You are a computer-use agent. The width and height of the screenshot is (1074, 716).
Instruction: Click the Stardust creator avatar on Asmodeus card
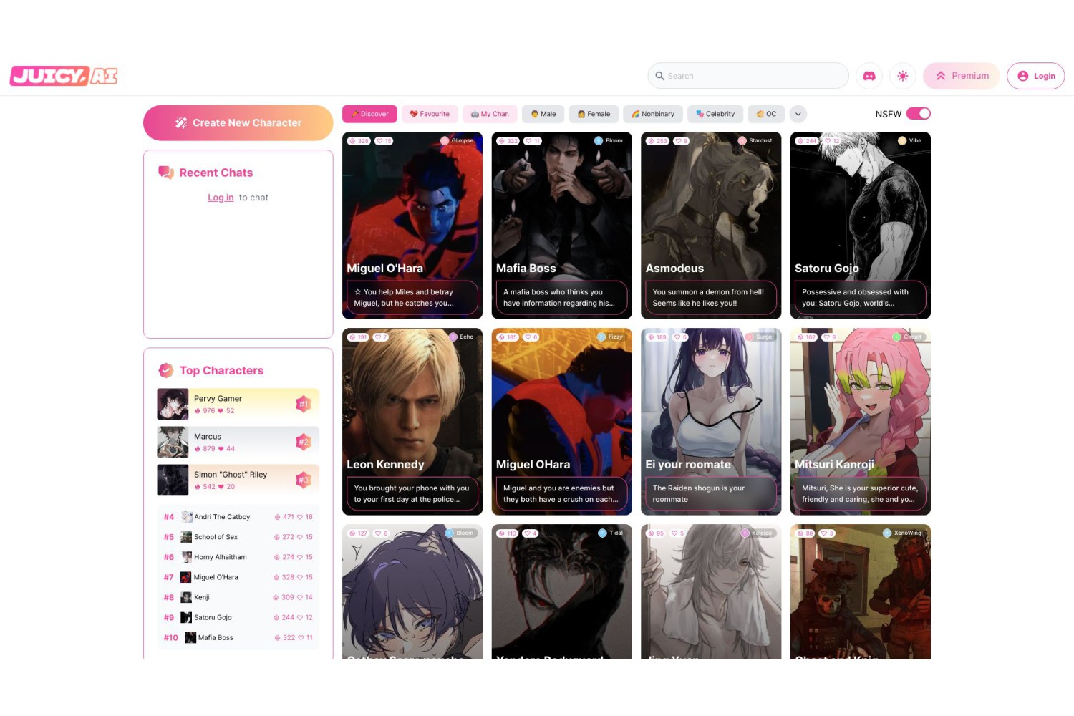(x=742, y=141)
